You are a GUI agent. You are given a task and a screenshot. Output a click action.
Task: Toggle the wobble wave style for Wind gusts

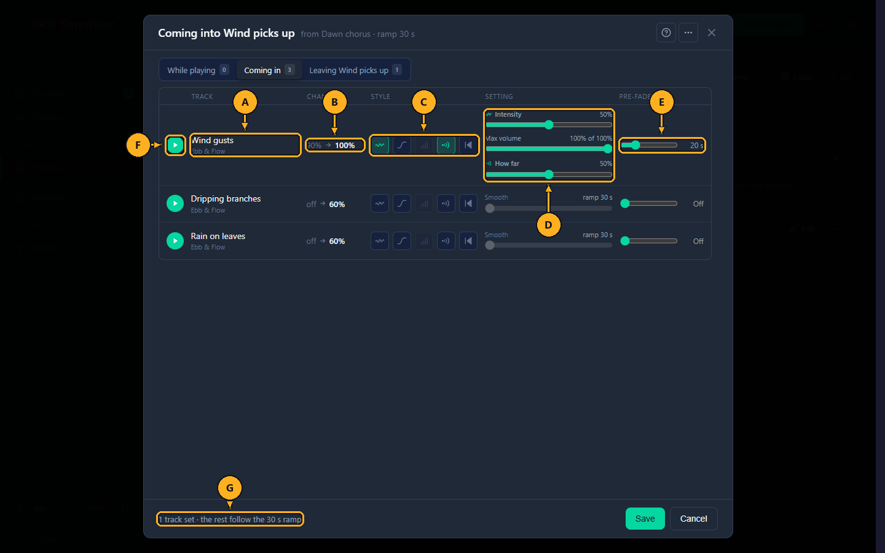380,145
